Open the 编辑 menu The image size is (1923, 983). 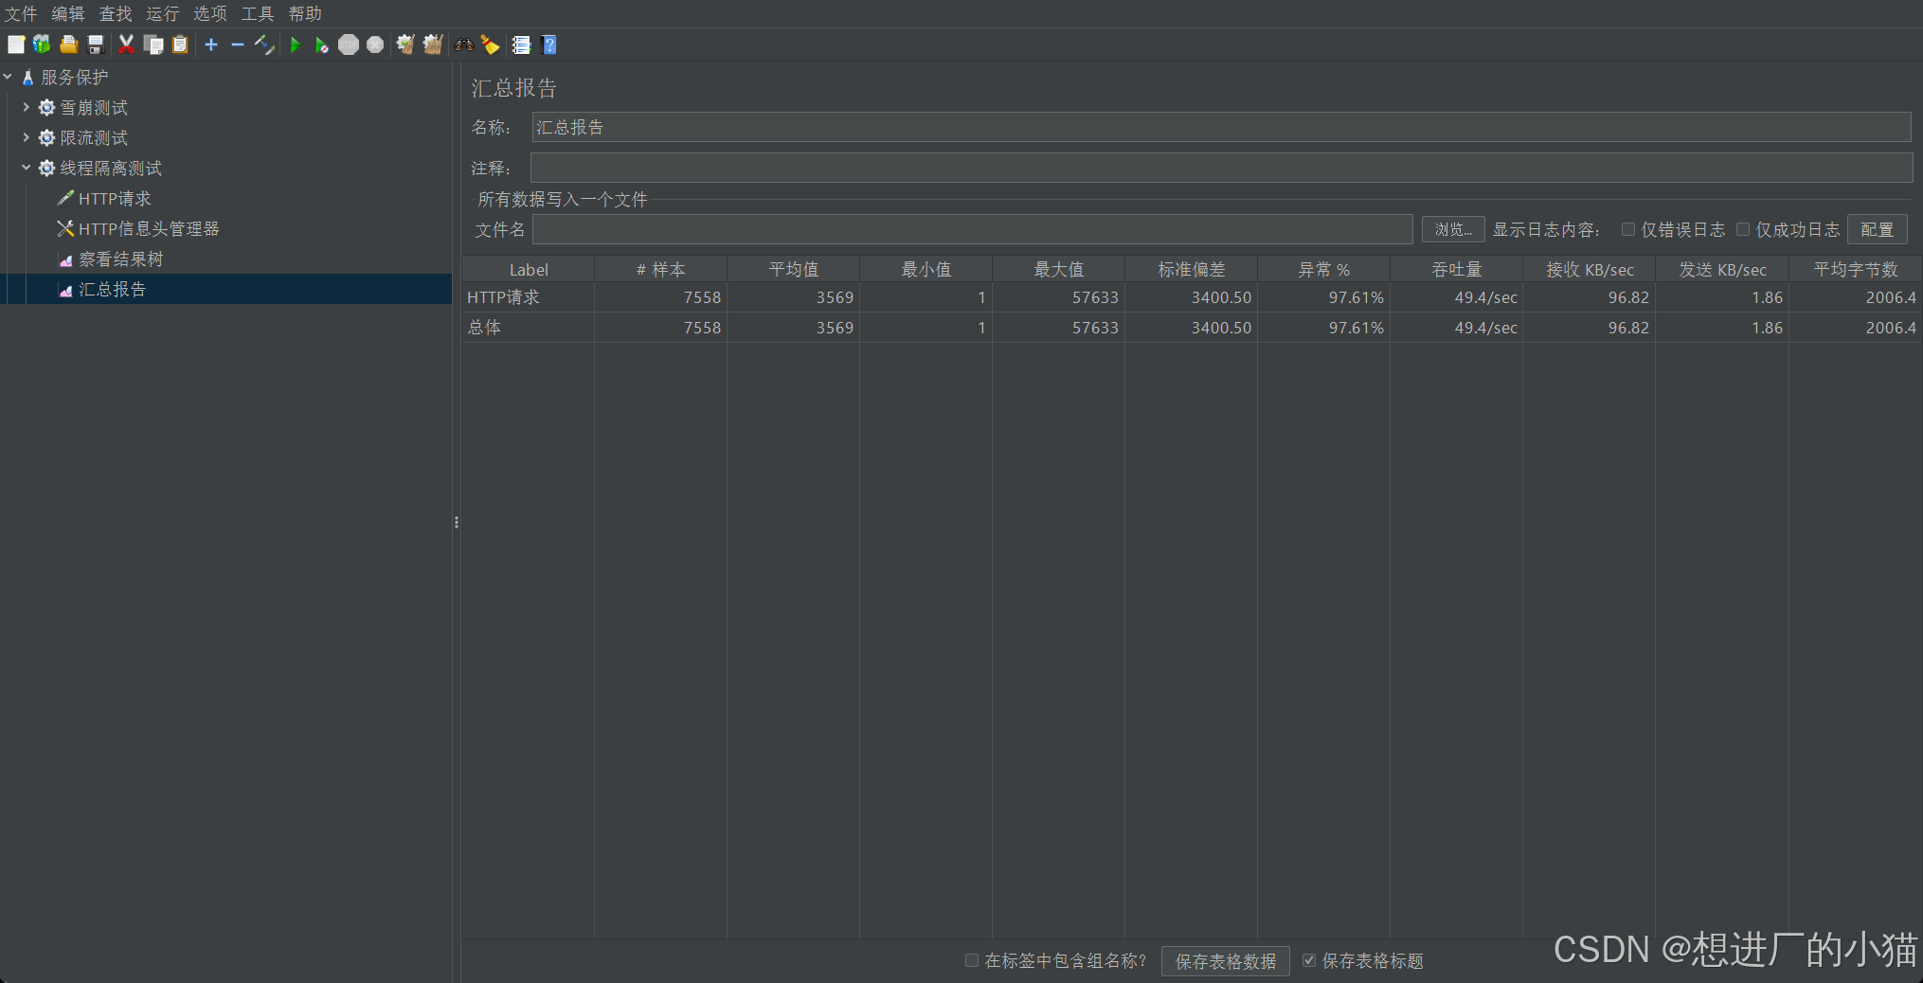[68, 13]
